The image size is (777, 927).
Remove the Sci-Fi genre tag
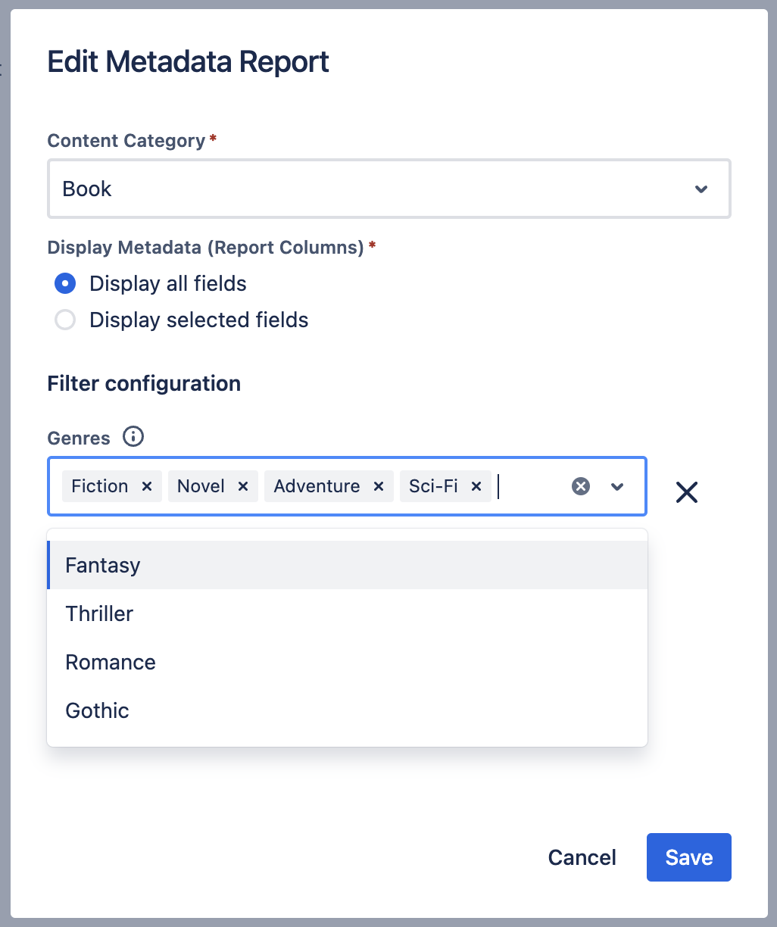[x=476, y=486]
